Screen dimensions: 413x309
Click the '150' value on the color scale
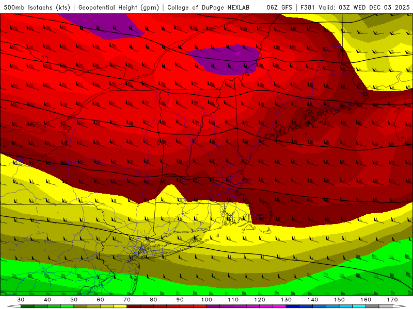pos(339,300)
